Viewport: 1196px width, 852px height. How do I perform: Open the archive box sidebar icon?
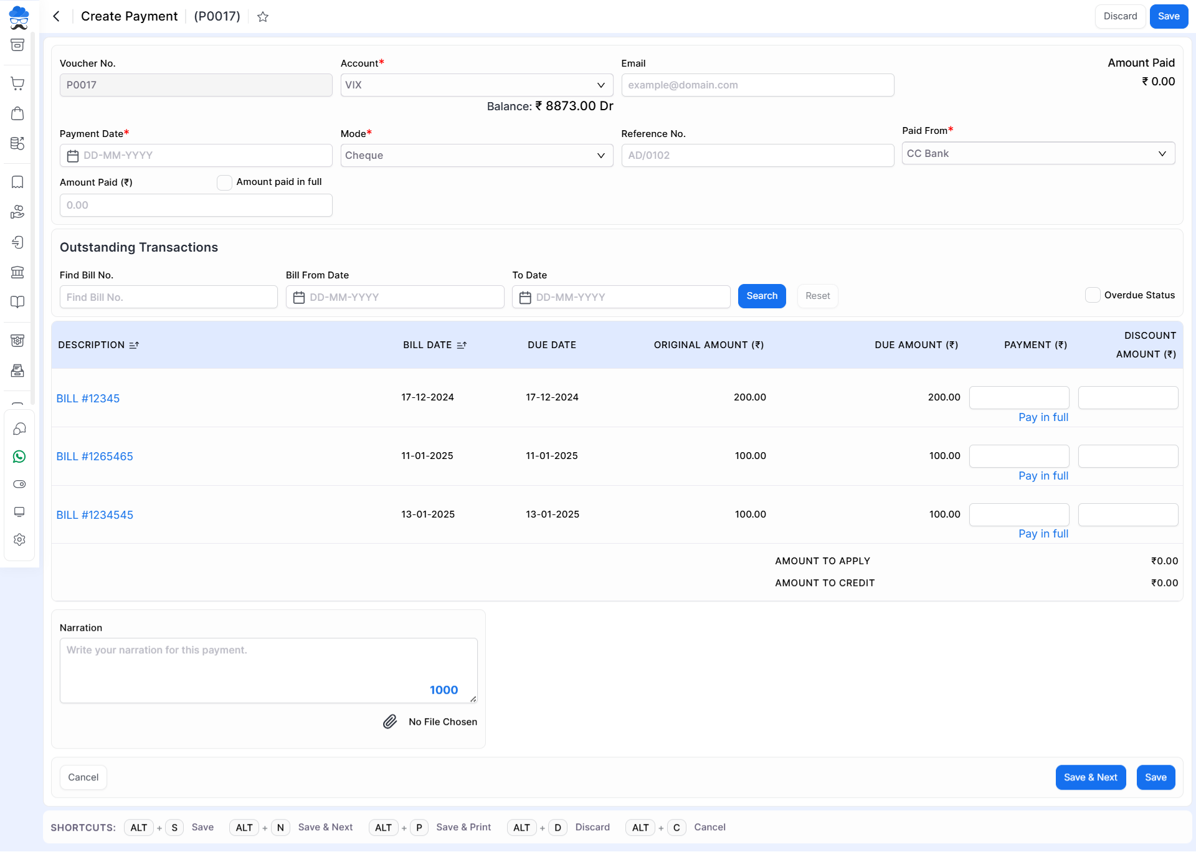tap(17, 45)
